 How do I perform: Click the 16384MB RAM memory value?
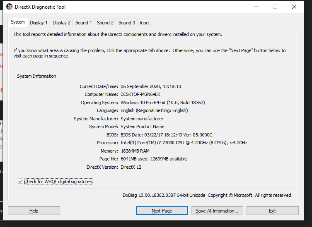(135, 151)
